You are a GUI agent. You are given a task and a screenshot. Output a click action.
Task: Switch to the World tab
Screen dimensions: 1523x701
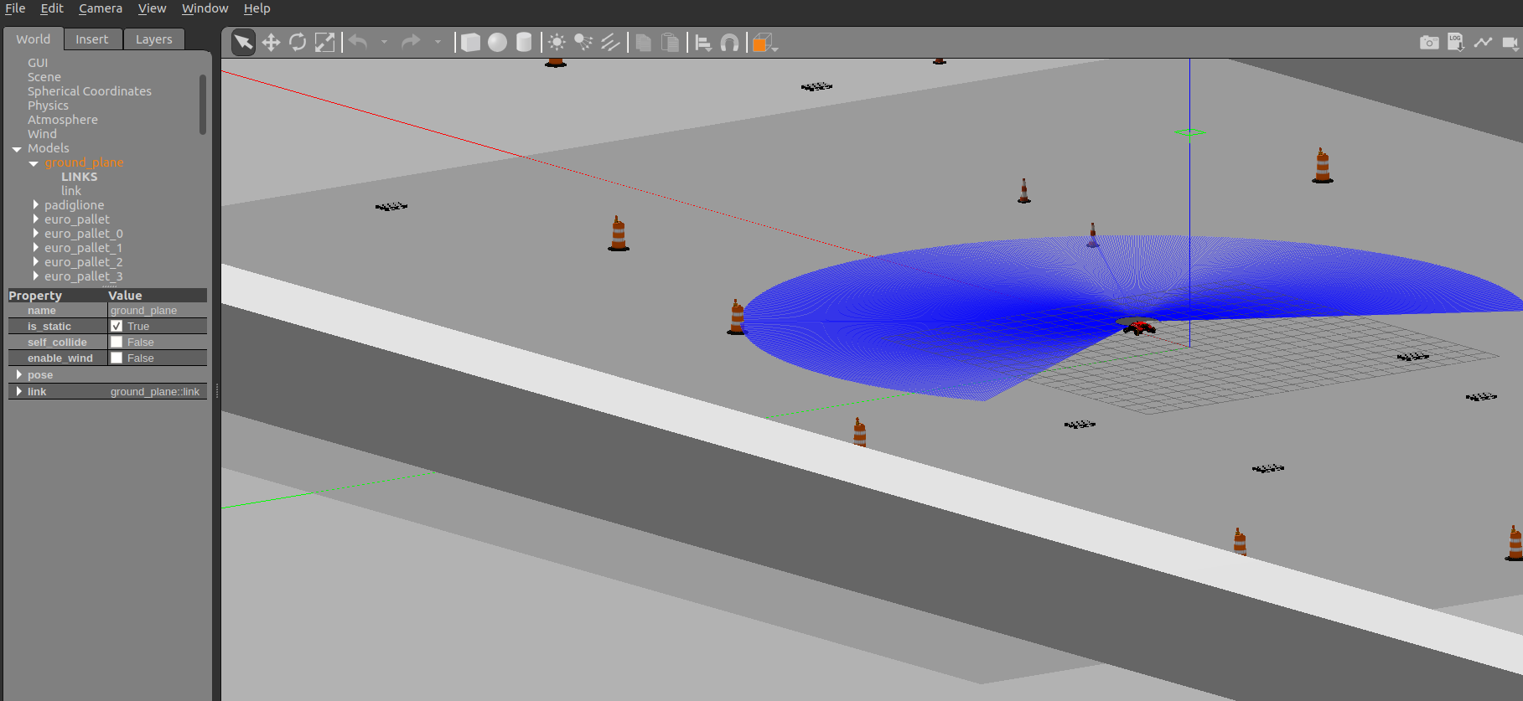(x=34, y=39)
